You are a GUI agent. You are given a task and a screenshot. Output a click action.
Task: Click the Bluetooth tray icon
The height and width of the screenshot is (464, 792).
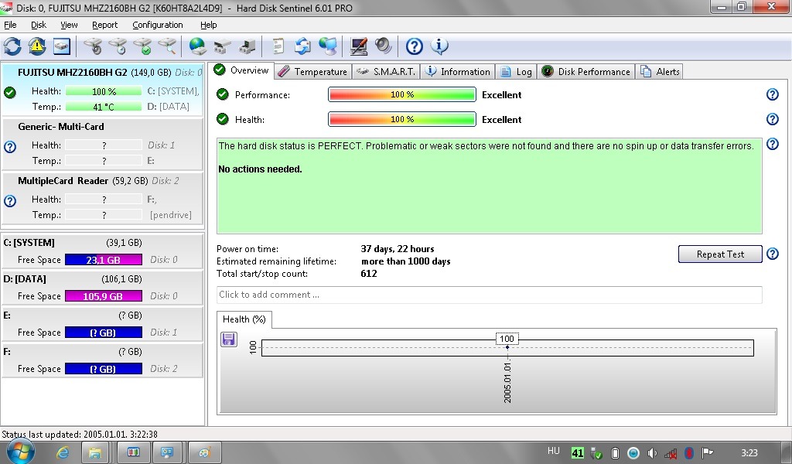689,453
